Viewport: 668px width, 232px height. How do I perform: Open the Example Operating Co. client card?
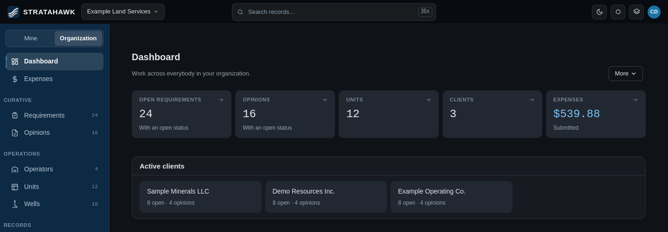click(451, 197)
